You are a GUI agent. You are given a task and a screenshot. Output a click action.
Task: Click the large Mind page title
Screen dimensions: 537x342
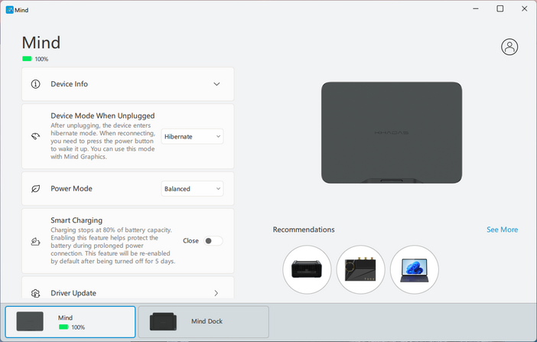pos(41,43)
